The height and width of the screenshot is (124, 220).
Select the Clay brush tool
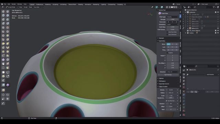(3, 15)
